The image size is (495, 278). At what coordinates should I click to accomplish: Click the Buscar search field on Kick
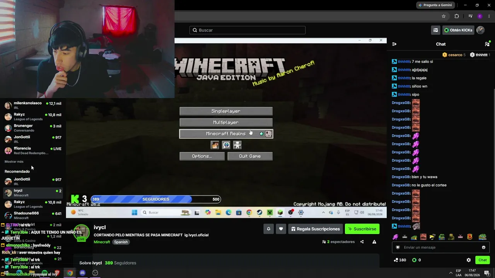click(x=247, y=30)
